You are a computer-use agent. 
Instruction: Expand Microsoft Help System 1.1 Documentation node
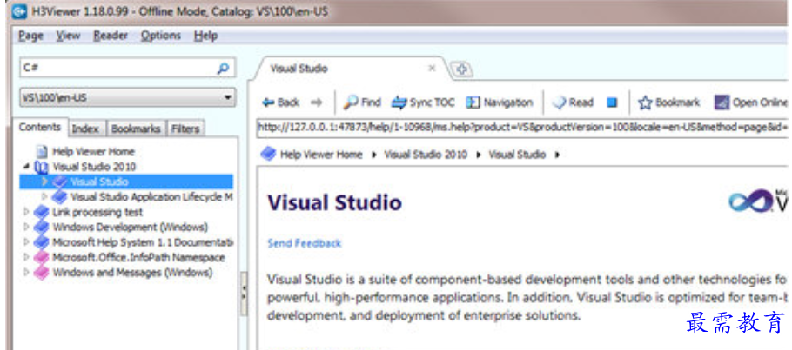pyautogui.click(x=26, y=242)
